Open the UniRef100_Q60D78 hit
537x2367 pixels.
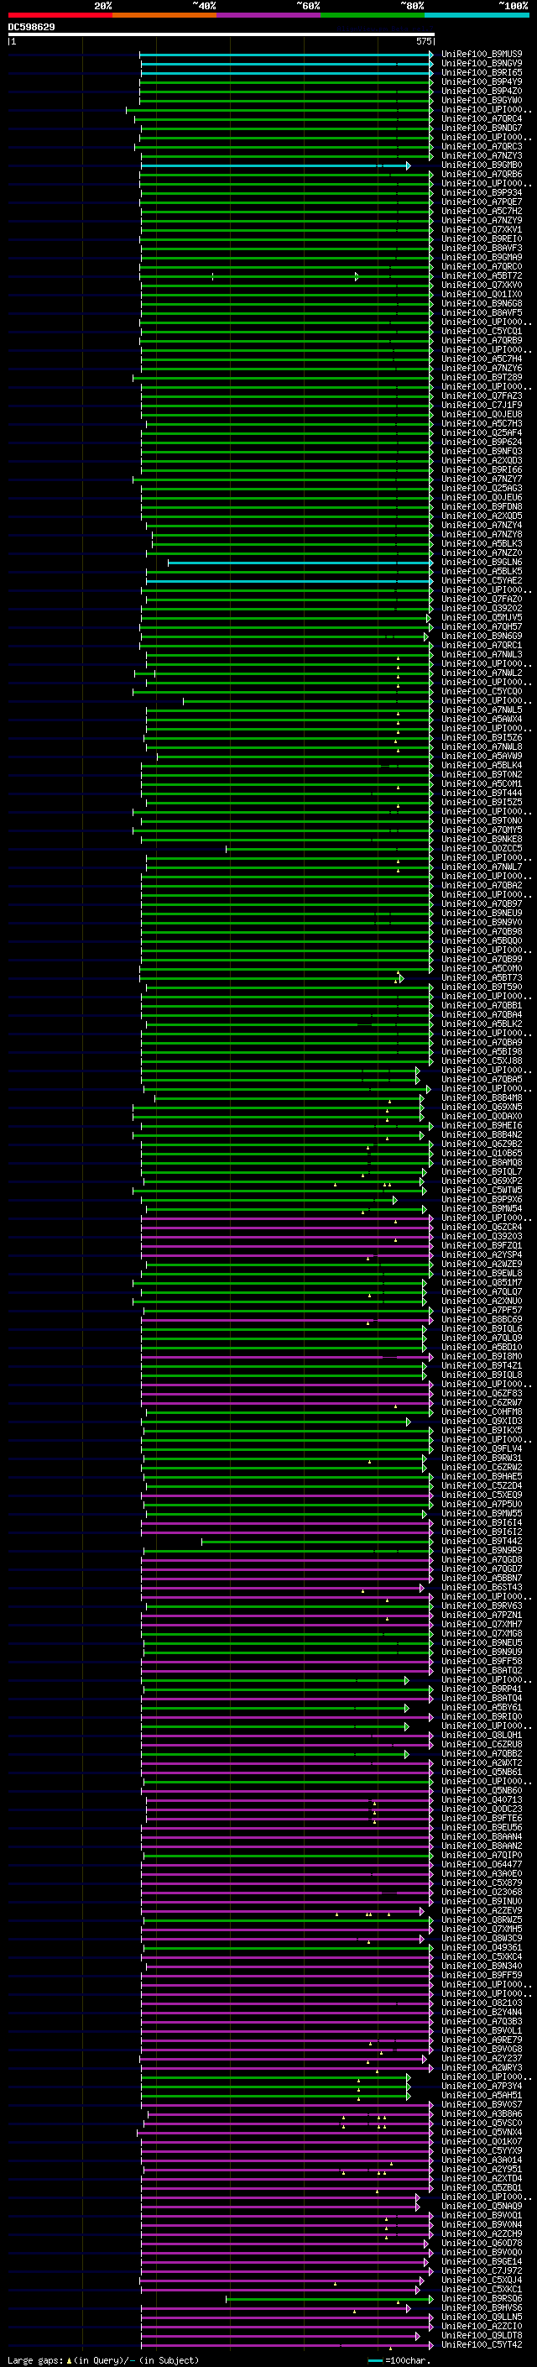pos(482,2243)
